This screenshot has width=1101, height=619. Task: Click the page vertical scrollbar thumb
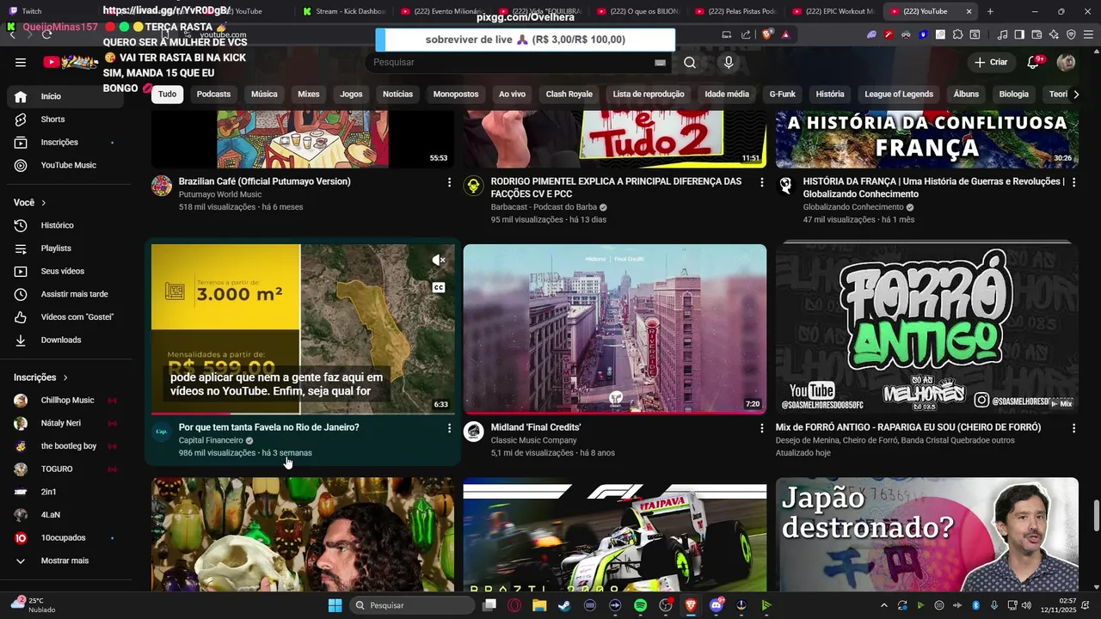pyautogui.click(x=1096, y=516)
